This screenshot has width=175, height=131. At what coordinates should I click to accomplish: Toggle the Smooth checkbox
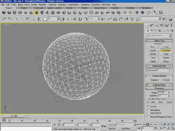coord(148,106)
